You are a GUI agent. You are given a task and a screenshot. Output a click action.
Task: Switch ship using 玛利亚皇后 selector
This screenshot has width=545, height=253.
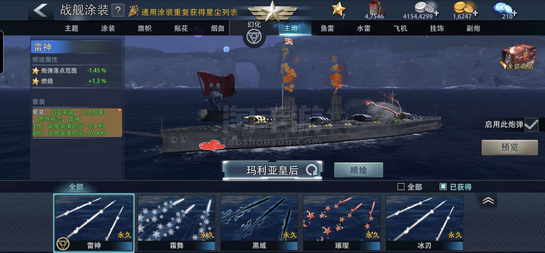(x=272, y=170)
